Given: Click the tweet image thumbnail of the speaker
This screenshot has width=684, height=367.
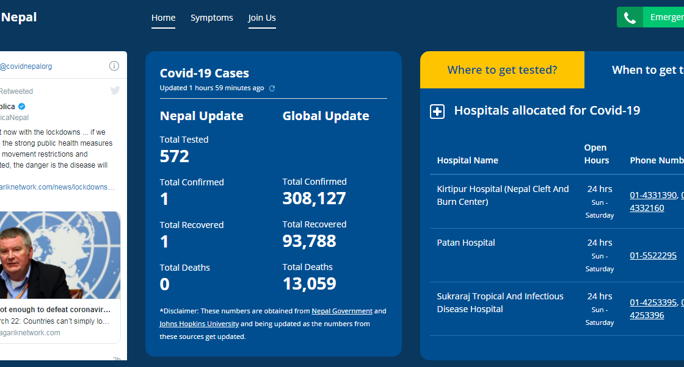Looking at the screenshot, I should 60,255.
